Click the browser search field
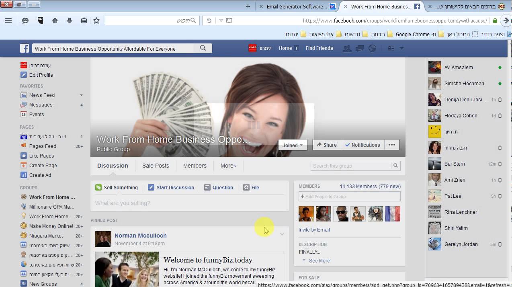The image size is (512, 287). point(152,20)
